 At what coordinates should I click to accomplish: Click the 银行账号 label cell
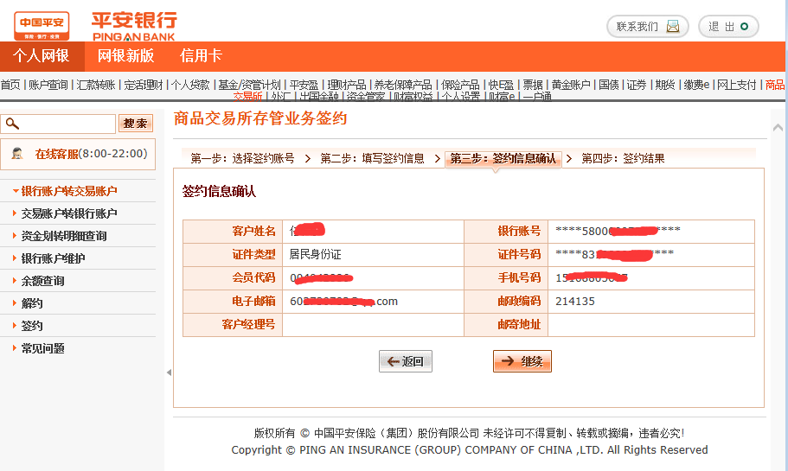(x=506, y=232)
